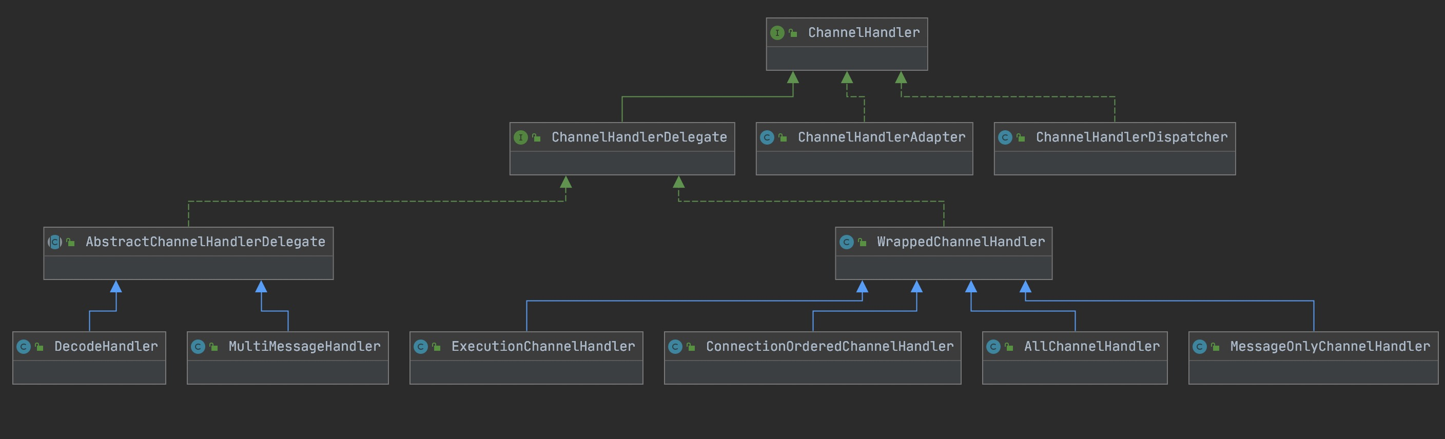
Task: Click the class icon beside ChannelHandlerAdapter
Action: point(767,137)
